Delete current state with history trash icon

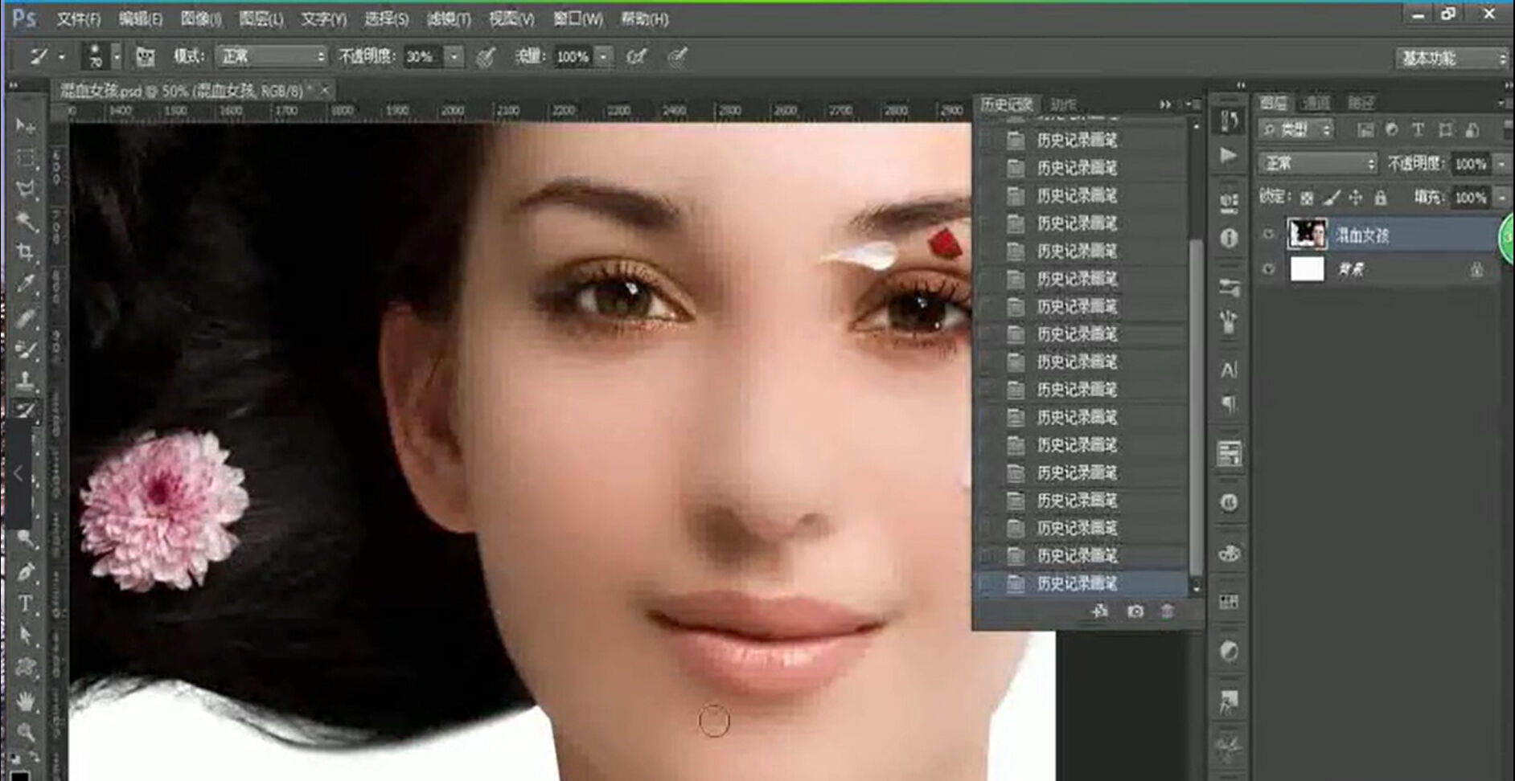[x=1167, y=611]
